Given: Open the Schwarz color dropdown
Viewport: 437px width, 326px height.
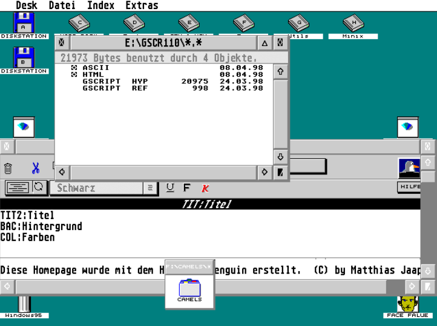Looking at the screenshot, I should (150, 188).
